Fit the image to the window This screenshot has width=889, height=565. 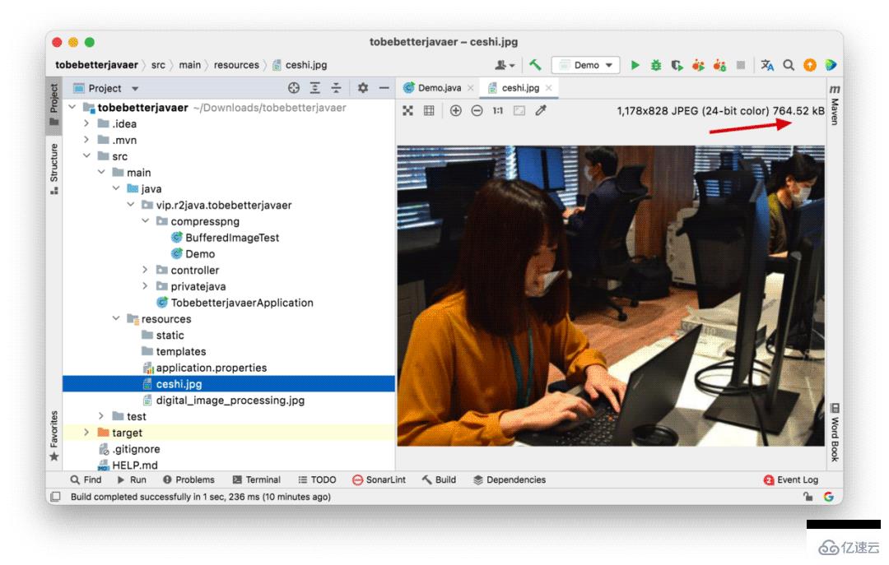519,110
